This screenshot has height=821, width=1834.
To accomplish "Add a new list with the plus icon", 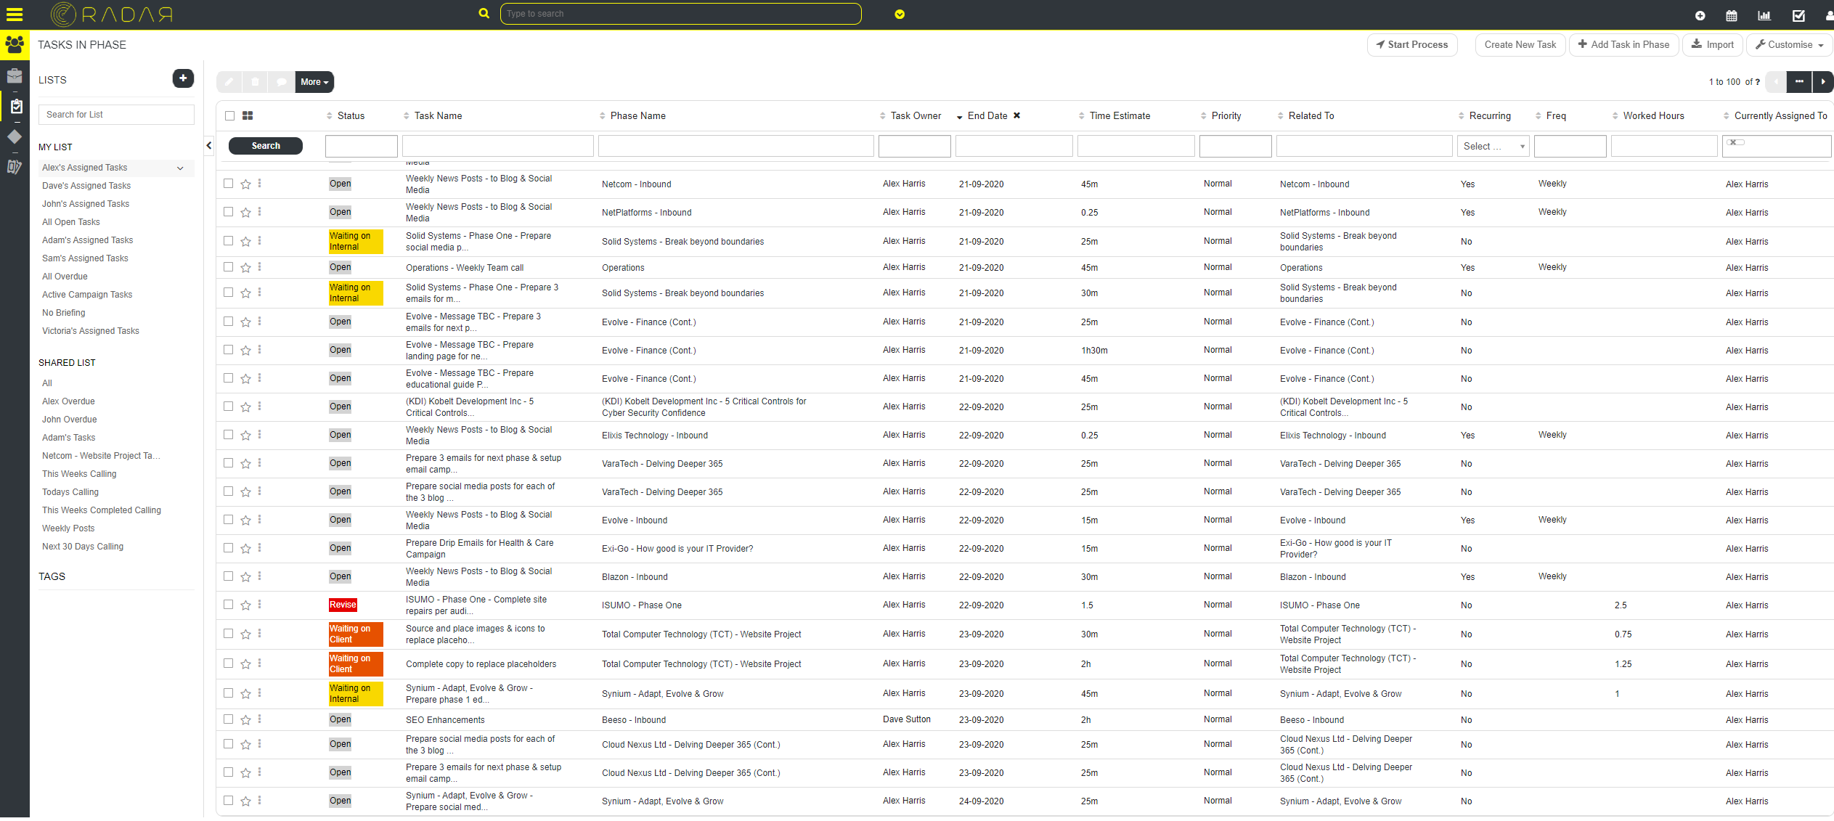I will click(182, 78).
